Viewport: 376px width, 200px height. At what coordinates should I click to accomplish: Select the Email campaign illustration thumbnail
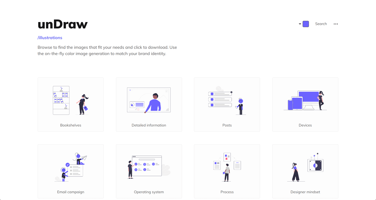[x=71, y=167]
